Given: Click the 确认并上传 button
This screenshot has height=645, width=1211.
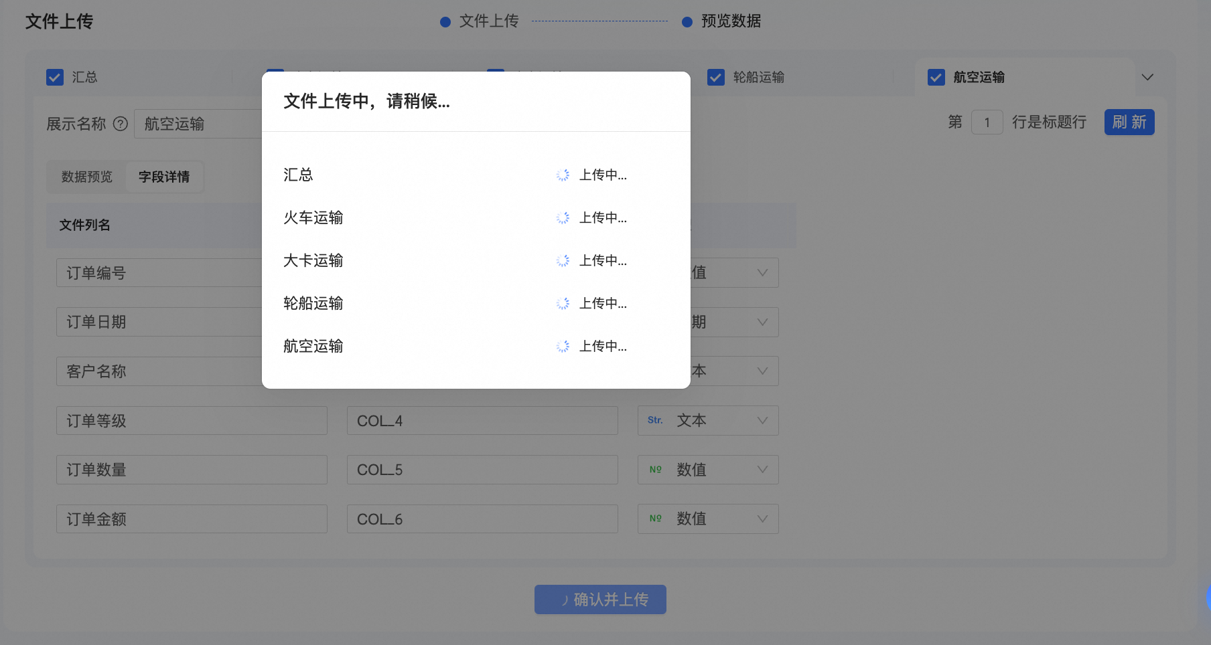Looking at the screenshot, I should coord(600,600).
